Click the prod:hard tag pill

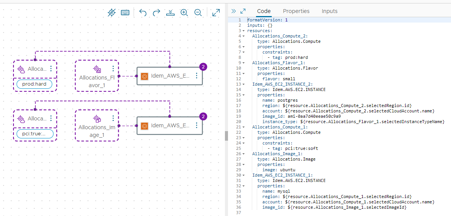pyautogui.click(x=35, y=84)
